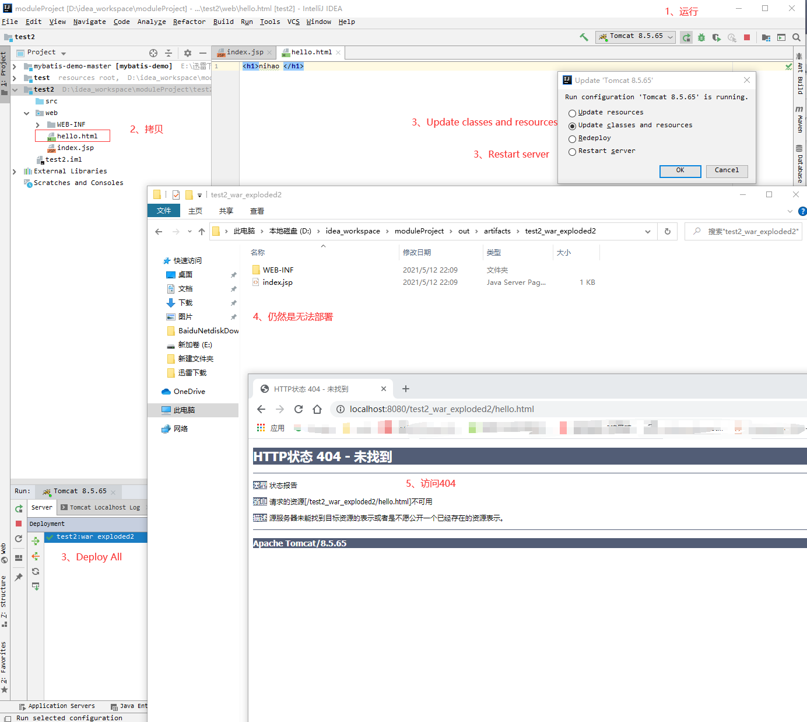
Task: Click the Update Tomcat application toolbar icon
Action: coord(686,37)
